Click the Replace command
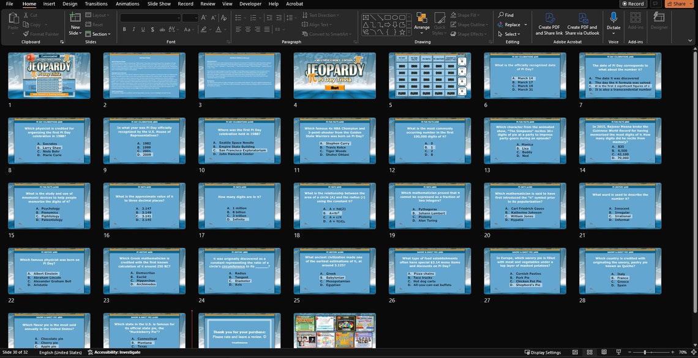The height and width of the screenshot is (358, 698). [513, 24]
